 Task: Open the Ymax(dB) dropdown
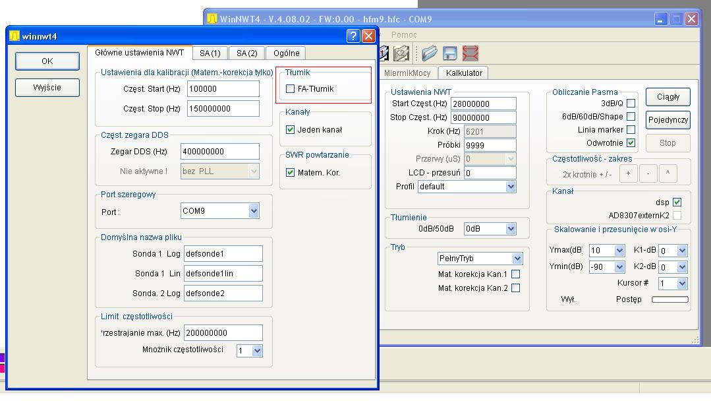click(619, 251)
